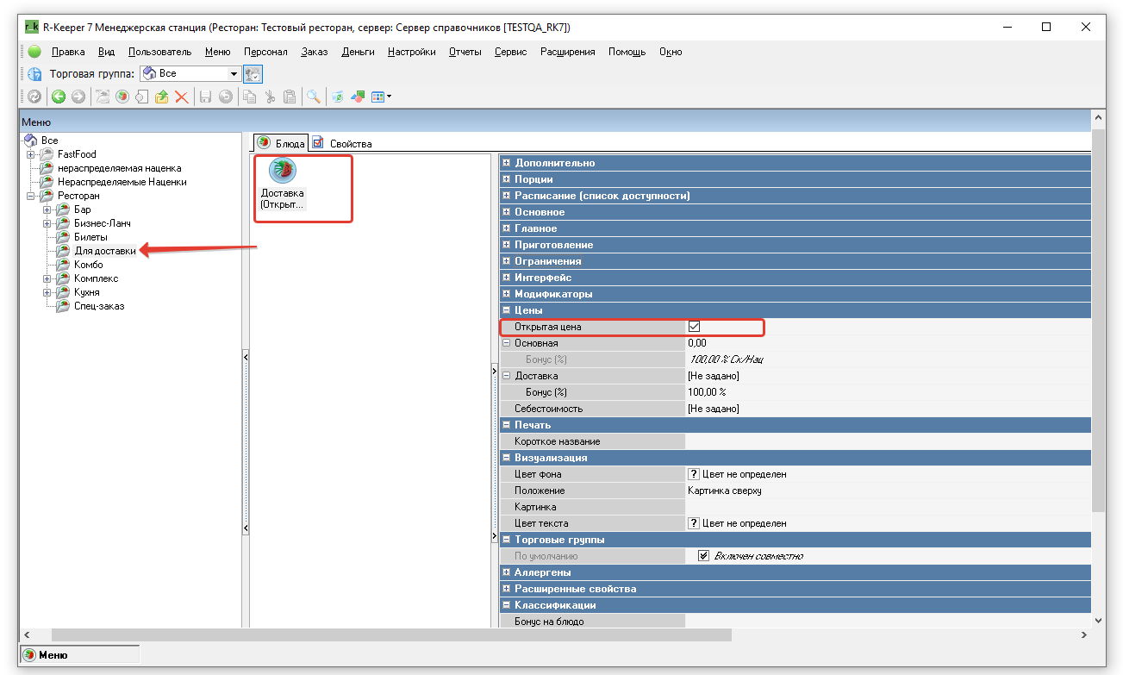1123x675 pixels.
Task: Click the folder with green up-arrow icon
Action: [161, 97]
